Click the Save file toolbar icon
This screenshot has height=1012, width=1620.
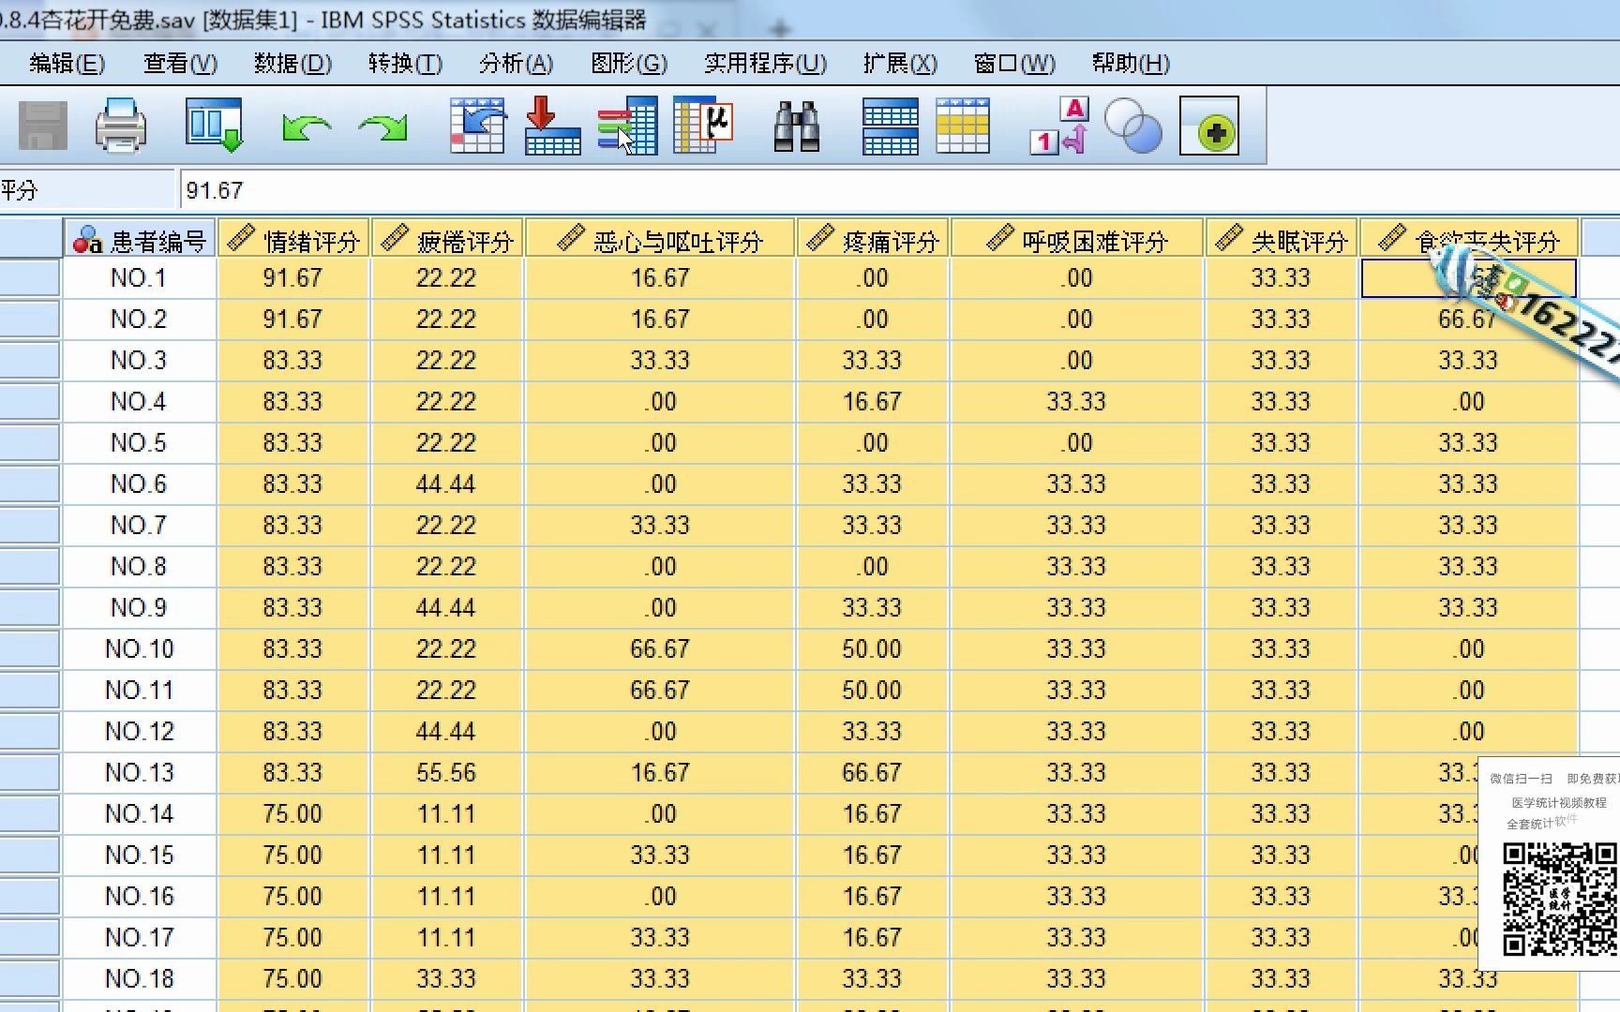click(43, 126)
